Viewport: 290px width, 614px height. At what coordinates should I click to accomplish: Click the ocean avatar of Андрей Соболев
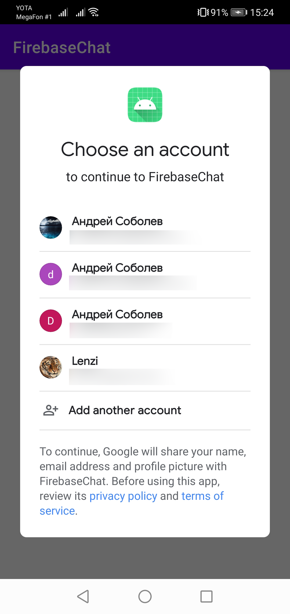coord(51,227)
